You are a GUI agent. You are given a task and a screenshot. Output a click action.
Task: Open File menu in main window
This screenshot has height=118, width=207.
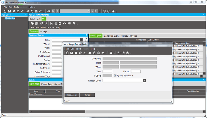(5, 7)
